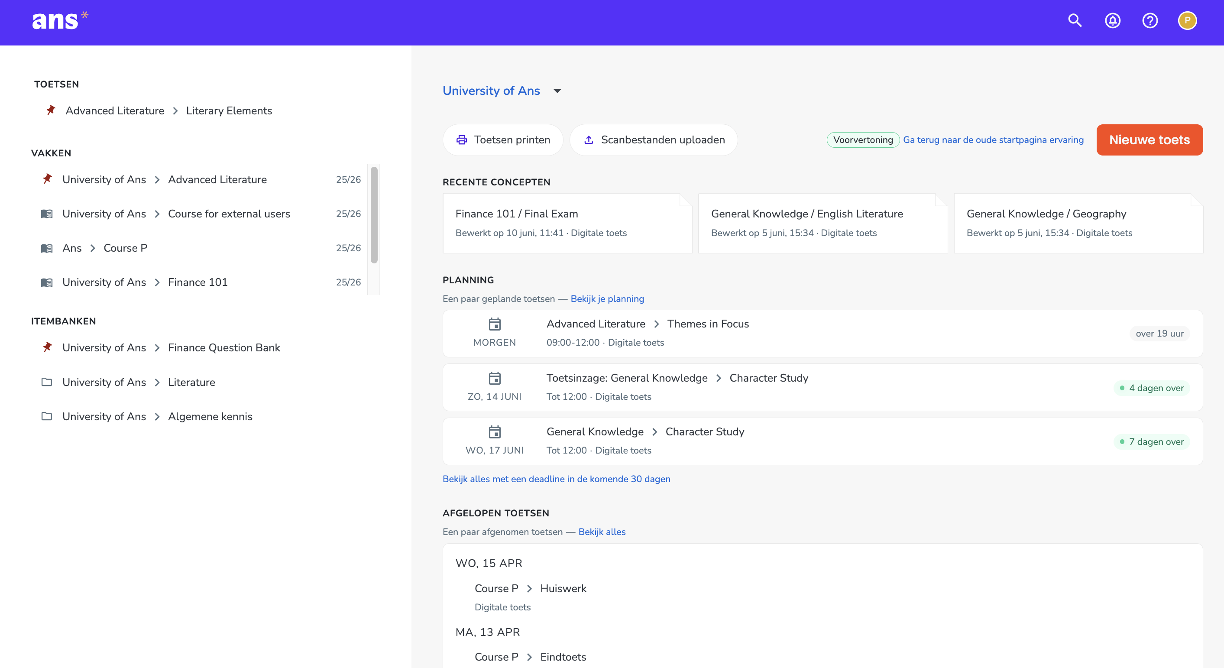Open General Knowledge / English Literature concept
This screenshot has height=668, width=1224.
coord(823,223)
